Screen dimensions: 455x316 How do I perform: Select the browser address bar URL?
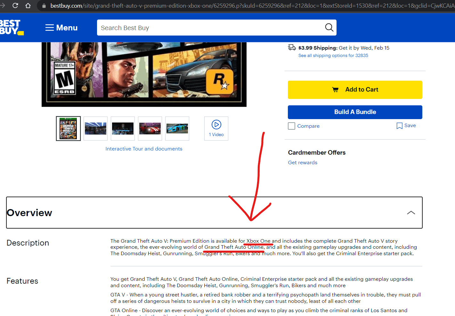tap(252, 6)
